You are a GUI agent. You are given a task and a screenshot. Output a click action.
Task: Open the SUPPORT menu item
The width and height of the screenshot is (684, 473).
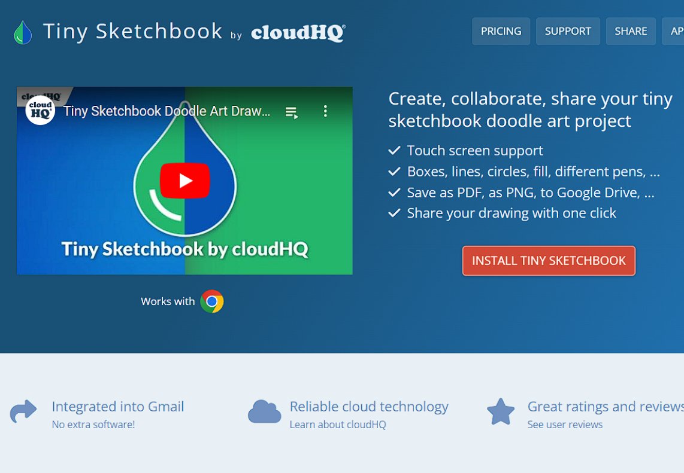click(x=568, y=31)
